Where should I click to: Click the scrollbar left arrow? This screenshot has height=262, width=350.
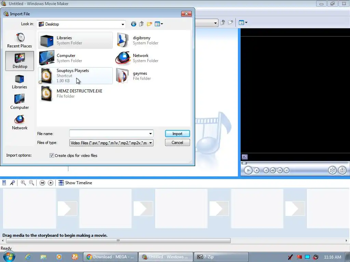click(x=3, y=241)
